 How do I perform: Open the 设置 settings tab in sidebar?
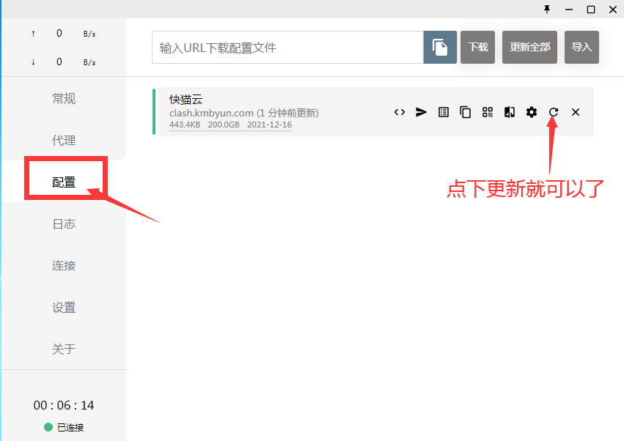64,308
